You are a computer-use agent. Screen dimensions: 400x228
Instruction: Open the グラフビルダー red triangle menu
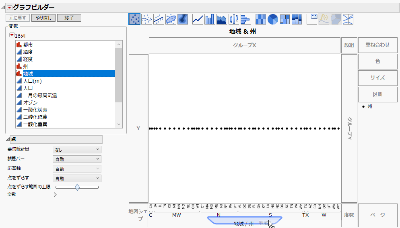pyautogui.click(x=9, y=8)
